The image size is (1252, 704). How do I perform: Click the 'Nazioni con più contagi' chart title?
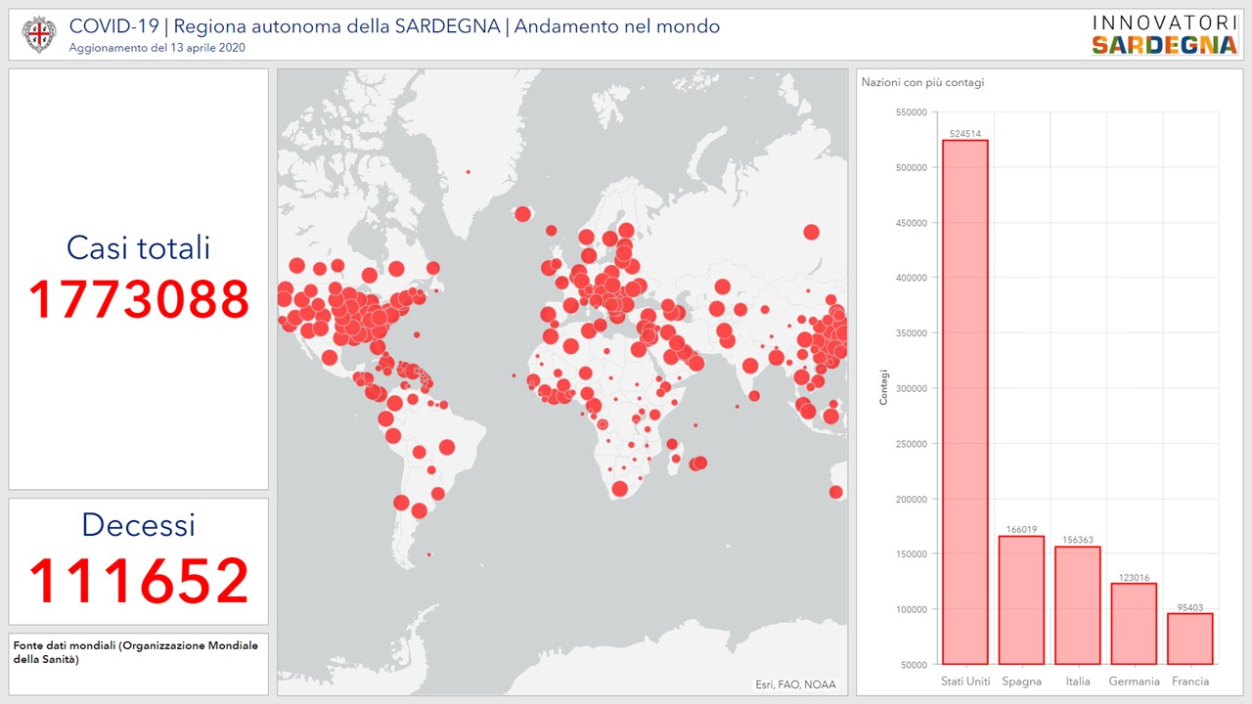tap(922, 83)
